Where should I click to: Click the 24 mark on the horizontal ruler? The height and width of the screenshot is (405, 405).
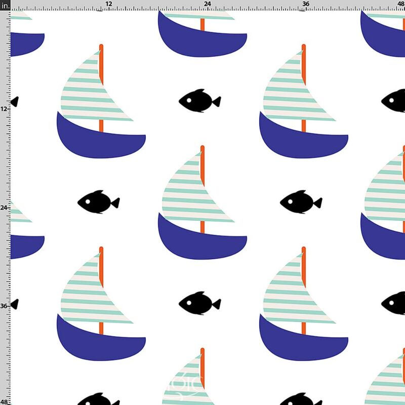[x=207, y=4]
